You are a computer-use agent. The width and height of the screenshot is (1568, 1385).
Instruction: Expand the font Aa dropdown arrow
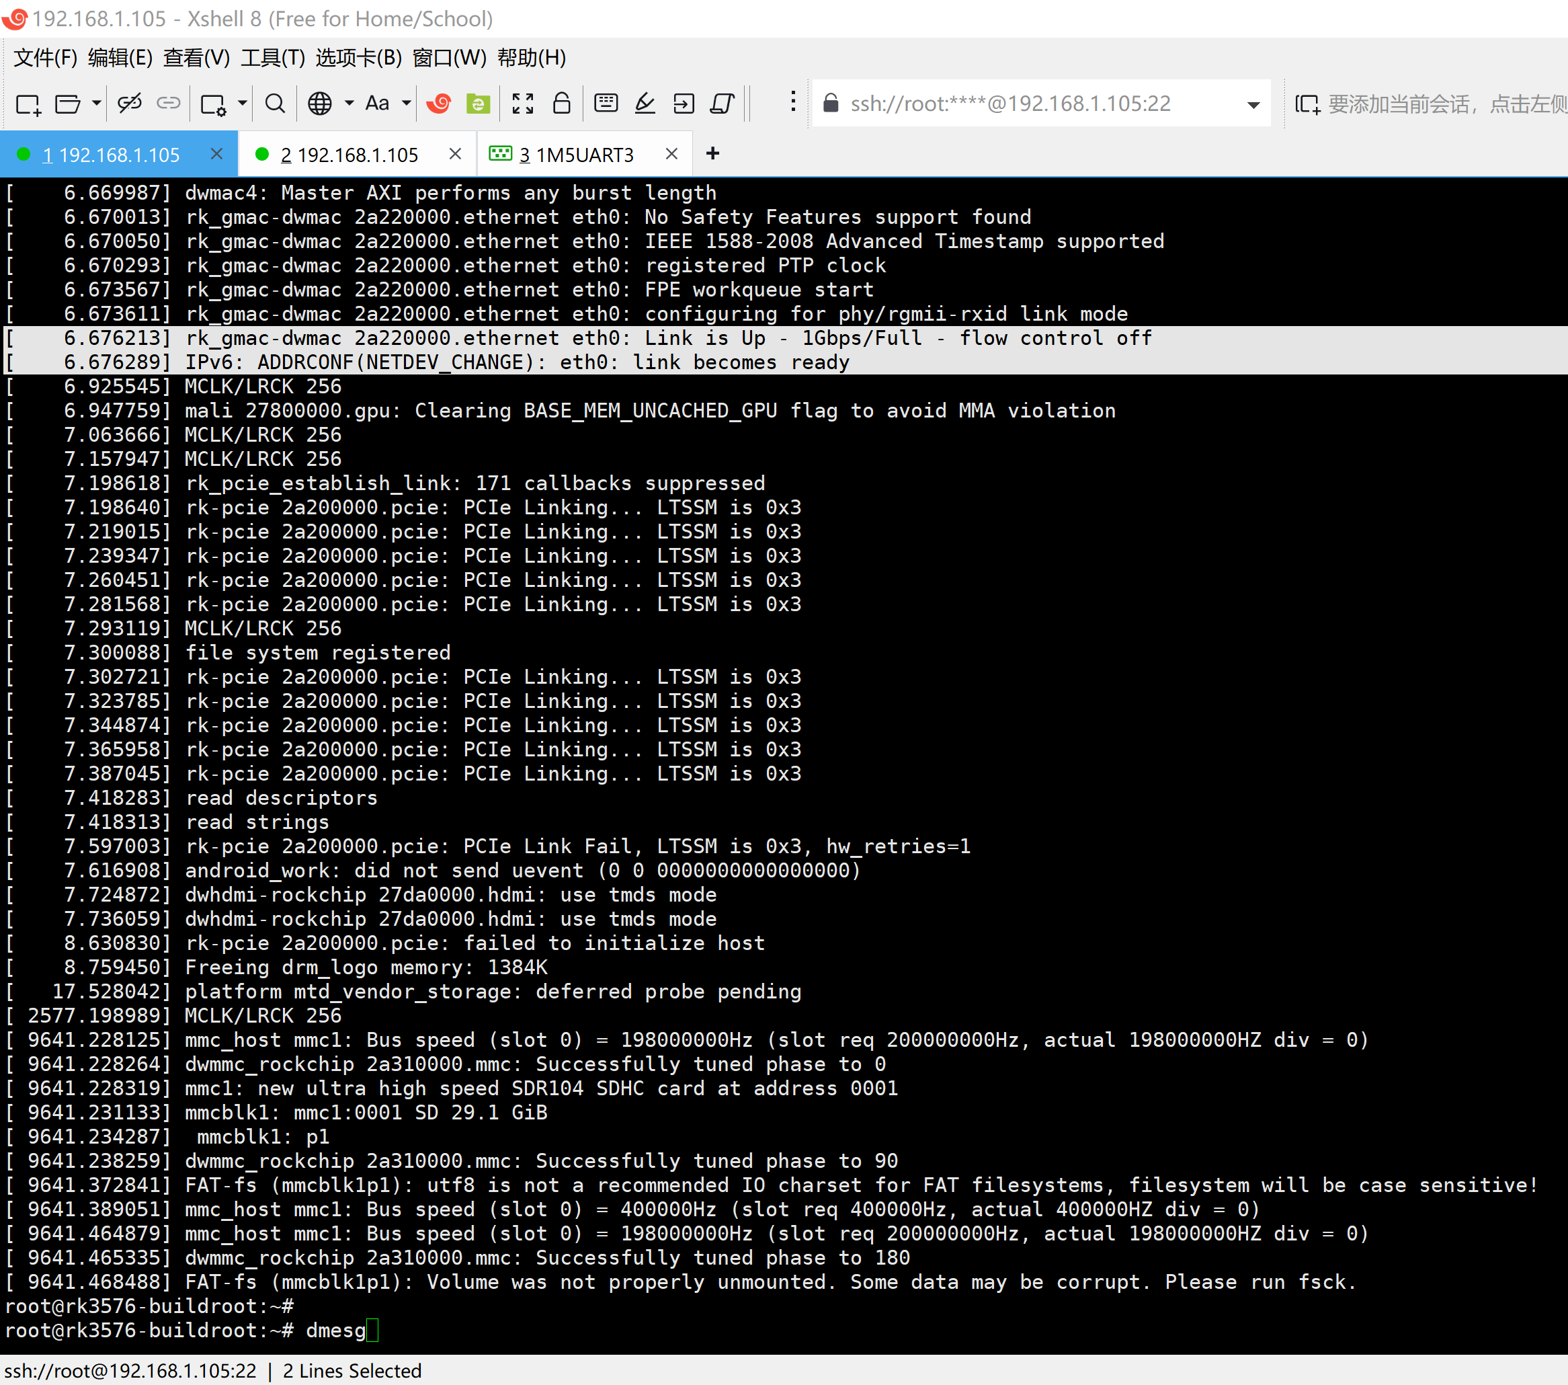pos(407,104)
